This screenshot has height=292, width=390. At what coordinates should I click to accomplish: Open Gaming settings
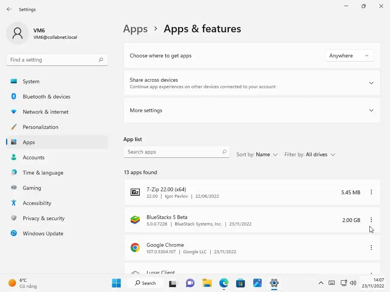(x=57, y=188)
